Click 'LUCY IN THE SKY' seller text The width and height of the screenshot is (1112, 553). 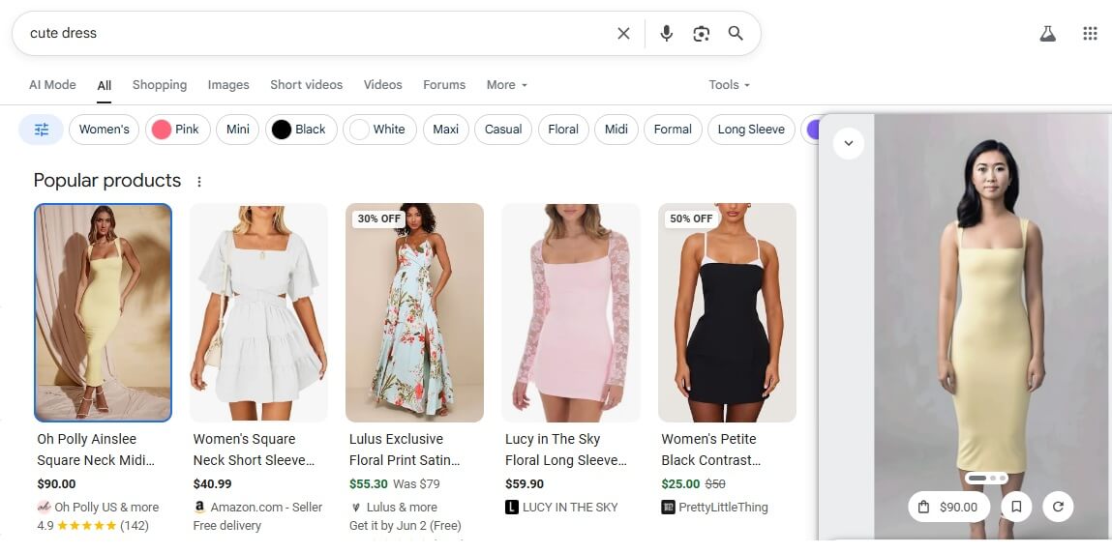click(x=570, y=507)
